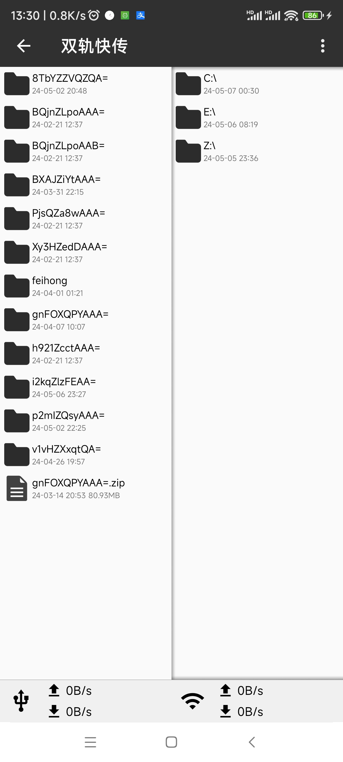
Task: Tap Wi-Fi download speed indicator
Action: pos(242,711)
